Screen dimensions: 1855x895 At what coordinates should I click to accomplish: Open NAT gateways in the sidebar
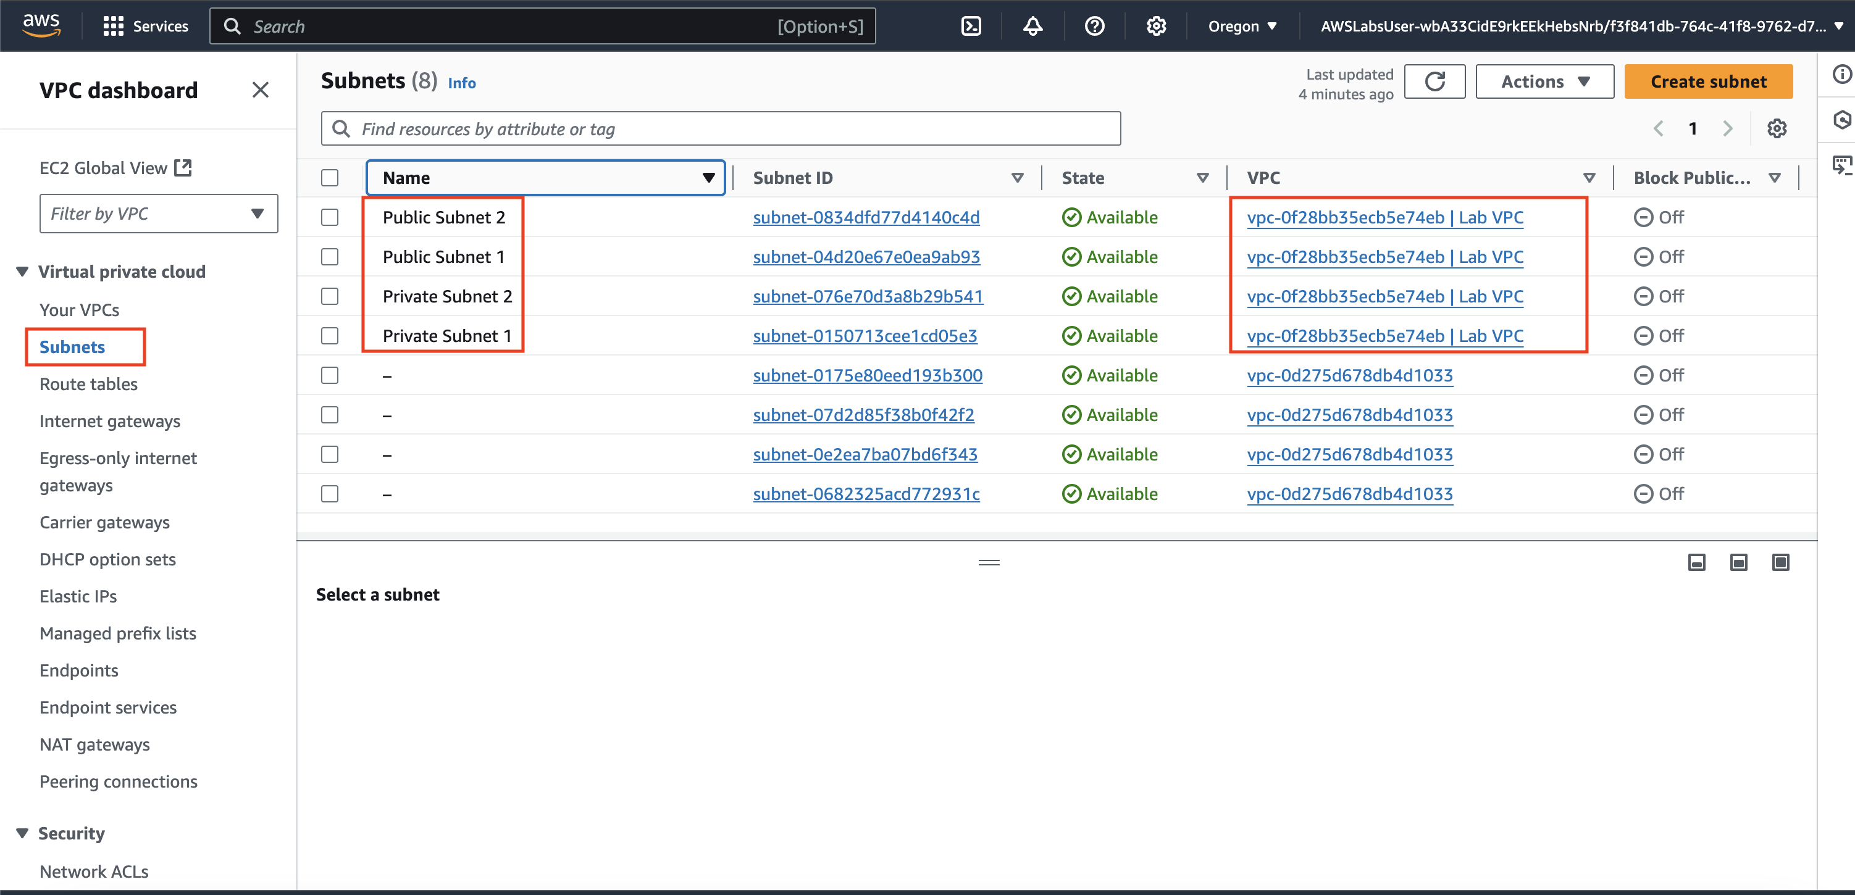pos(94,744)
